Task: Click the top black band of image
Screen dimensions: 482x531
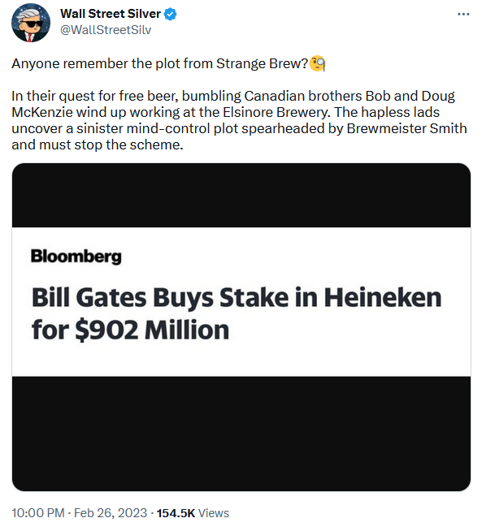Action: (241, 195)
